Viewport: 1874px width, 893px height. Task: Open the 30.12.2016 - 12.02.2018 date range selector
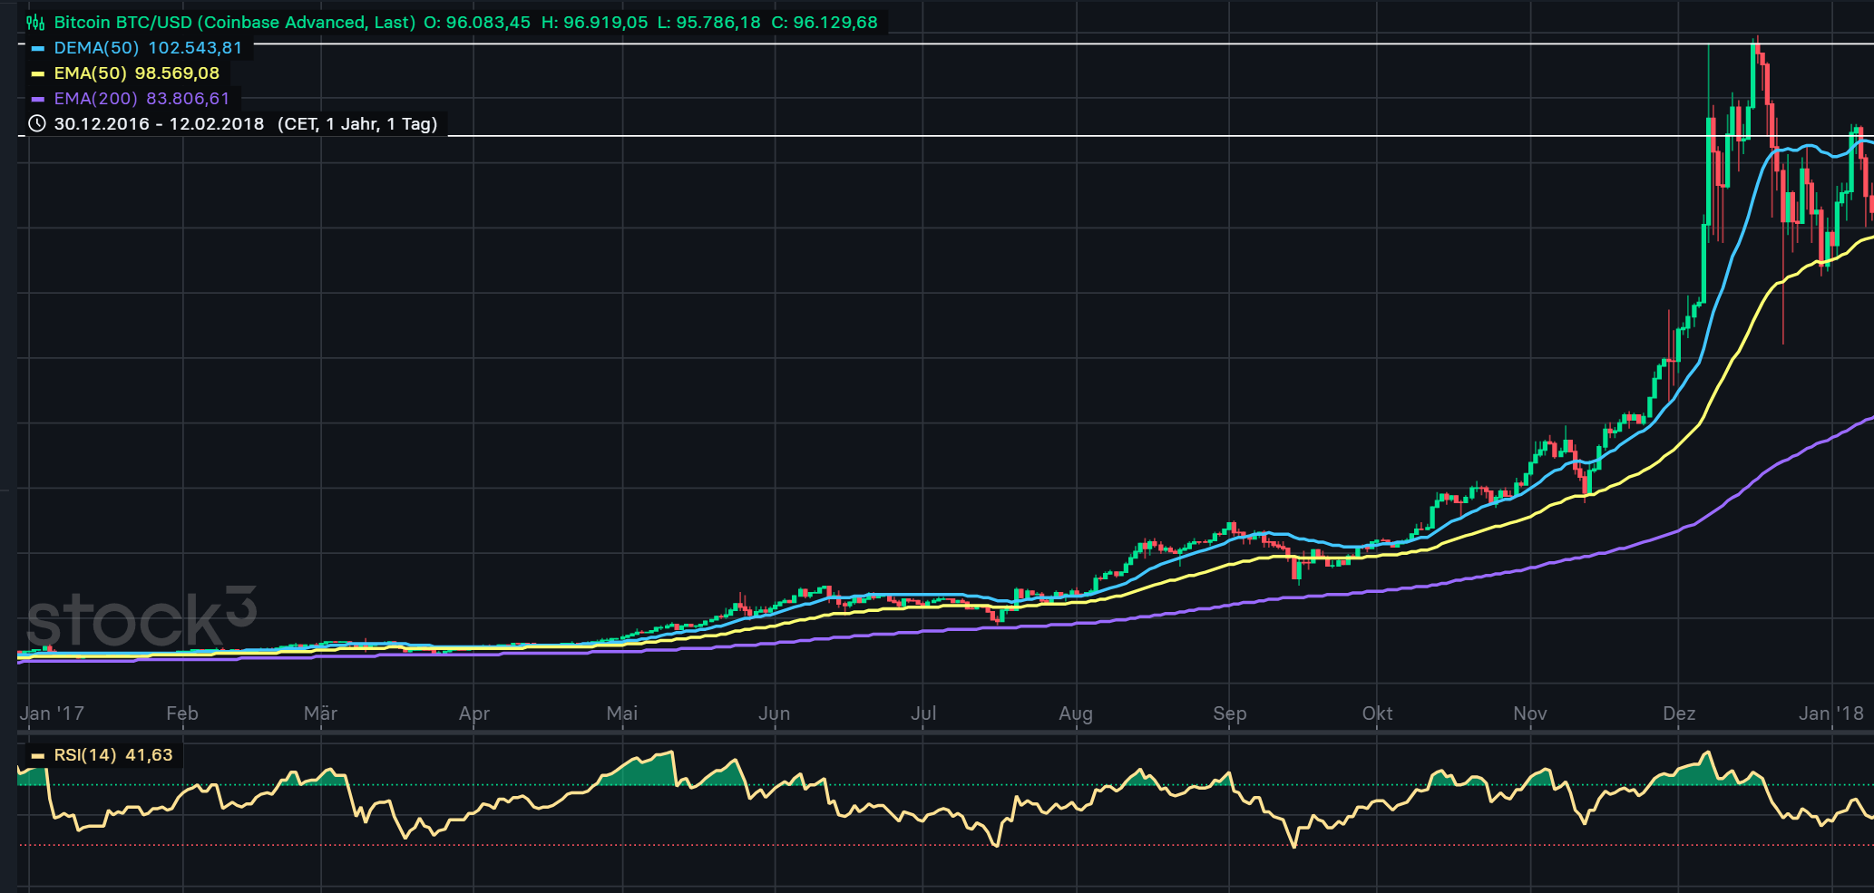[x=159, y=124]
